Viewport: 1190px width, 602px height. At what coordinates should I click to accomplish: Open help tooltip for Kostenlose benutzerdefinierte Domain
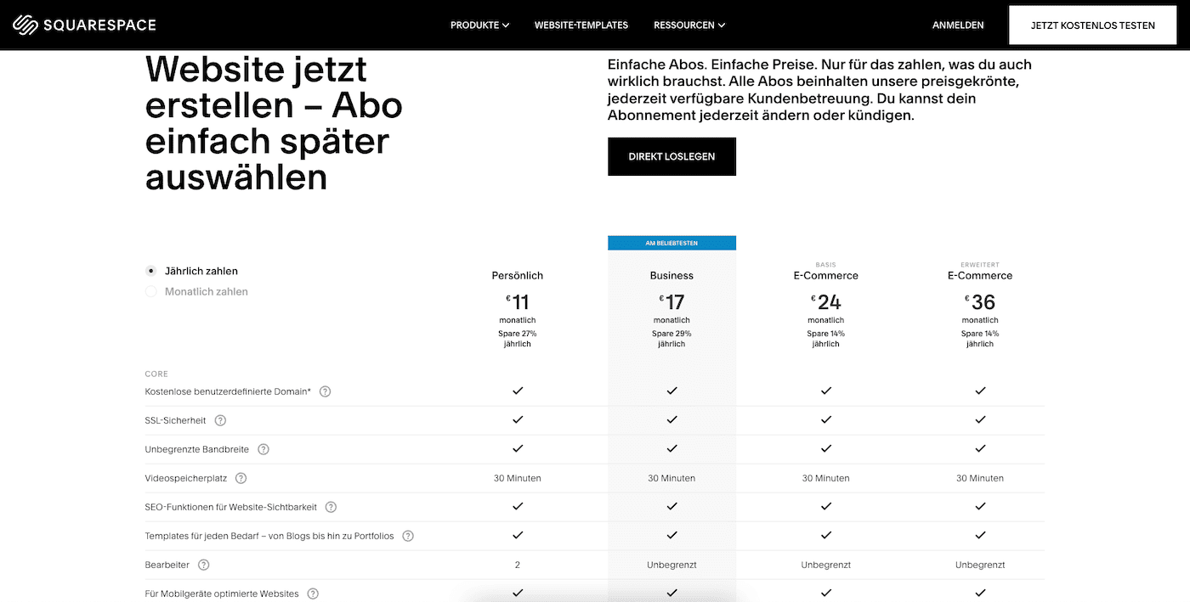325,391
